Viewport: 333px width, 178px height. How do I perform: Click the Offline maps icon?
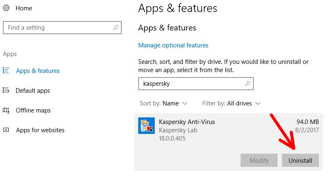click(6, 110)
